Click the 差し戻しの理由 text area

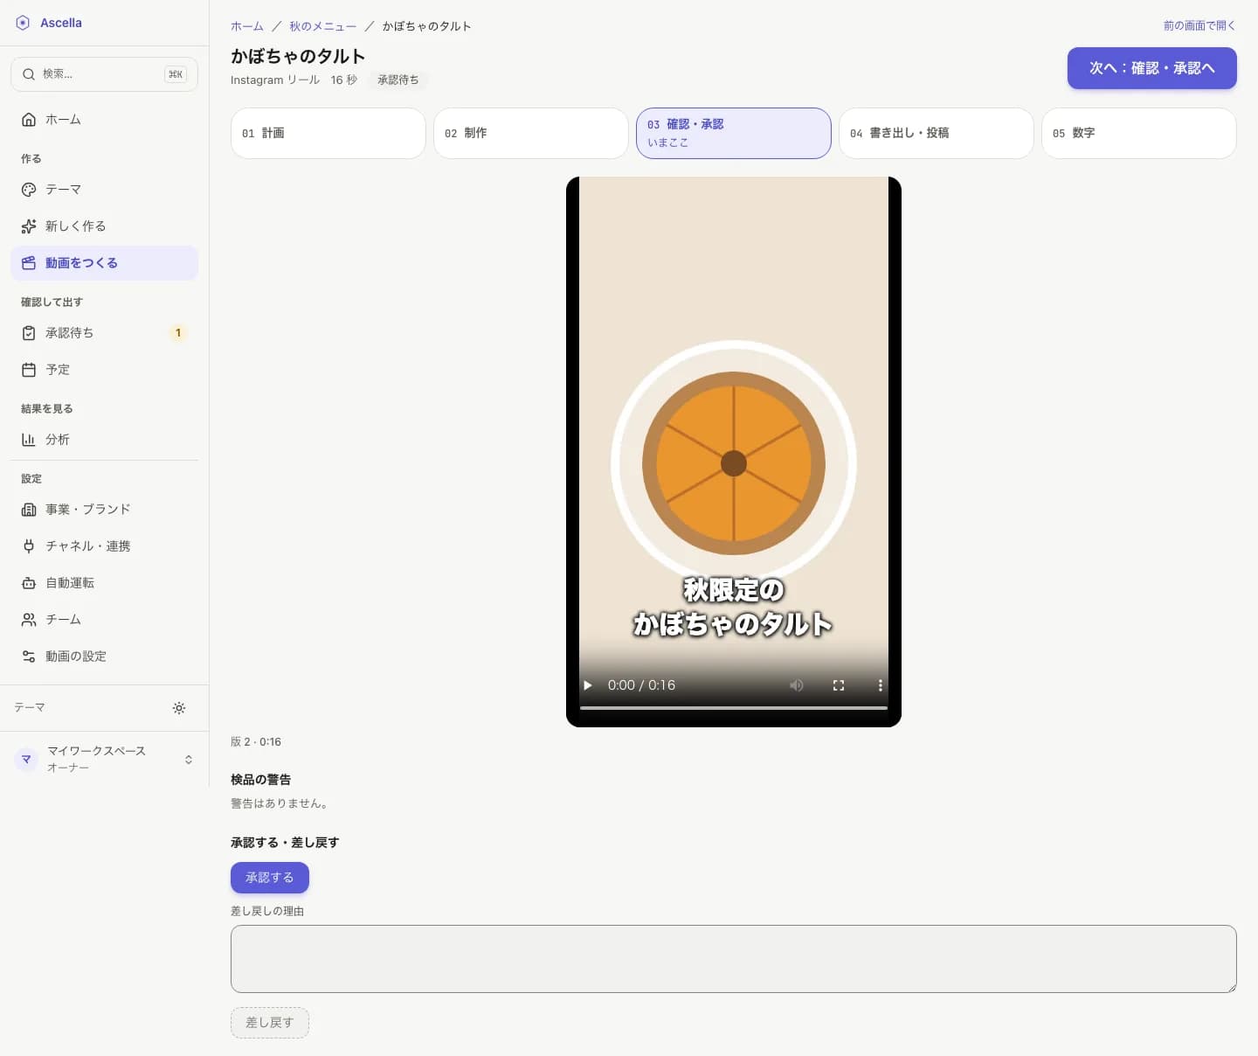[x=734, y=959]
